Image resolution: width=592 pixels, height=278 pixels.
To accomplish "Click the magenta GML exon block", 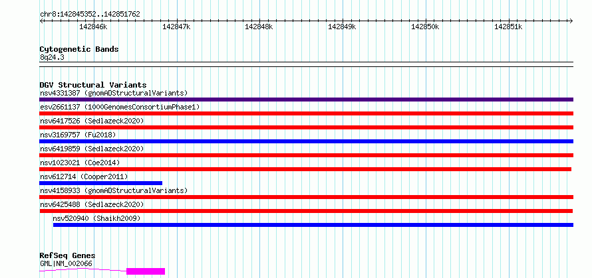I will (146, 271).
